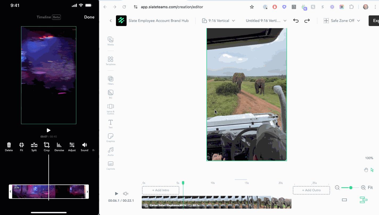Image resolution: width=379 pixels, height=215 pixels.
Task: Open the Media panel in sidebar
Action: (111, 41)
